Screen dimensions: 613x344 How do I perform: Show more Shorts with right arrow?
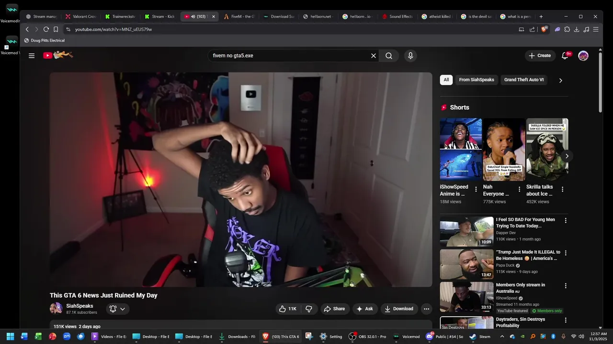click(567, 156)
